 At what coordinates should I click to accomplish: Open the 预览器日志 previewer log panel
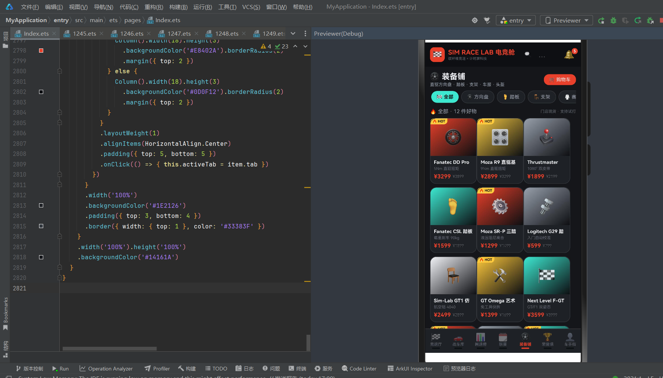[459, 369]
